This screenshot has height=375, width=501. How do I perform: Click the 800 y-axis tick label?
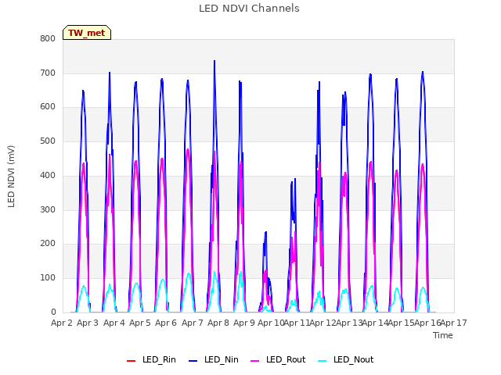48,39
